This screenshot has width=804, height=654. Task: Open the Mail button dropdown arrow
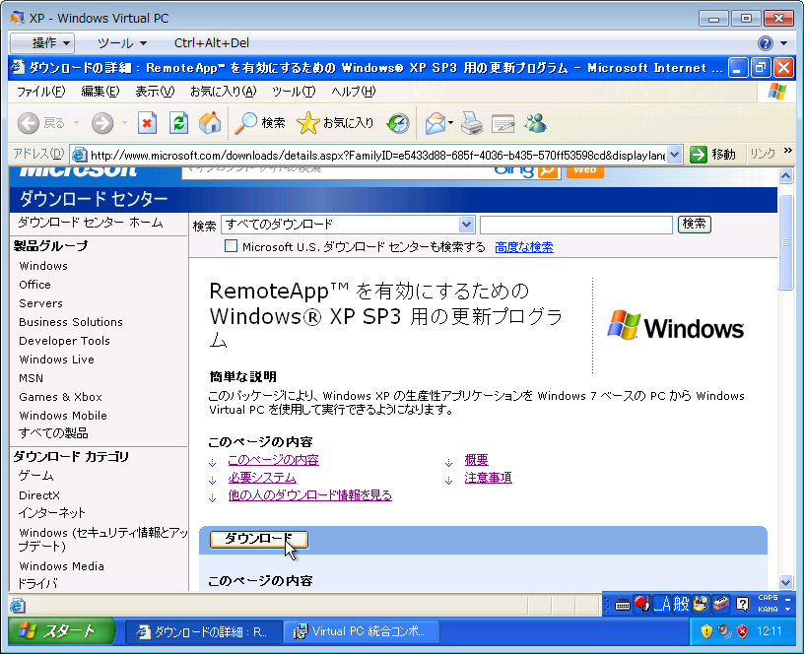(450, 123)
